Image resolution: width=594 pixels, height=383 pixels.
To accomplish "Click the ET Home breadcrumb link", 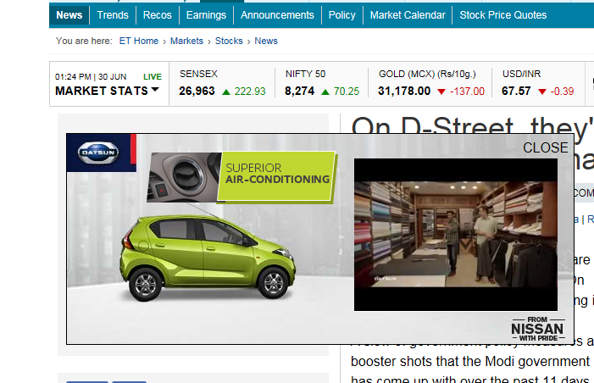I will pos(139,41).
